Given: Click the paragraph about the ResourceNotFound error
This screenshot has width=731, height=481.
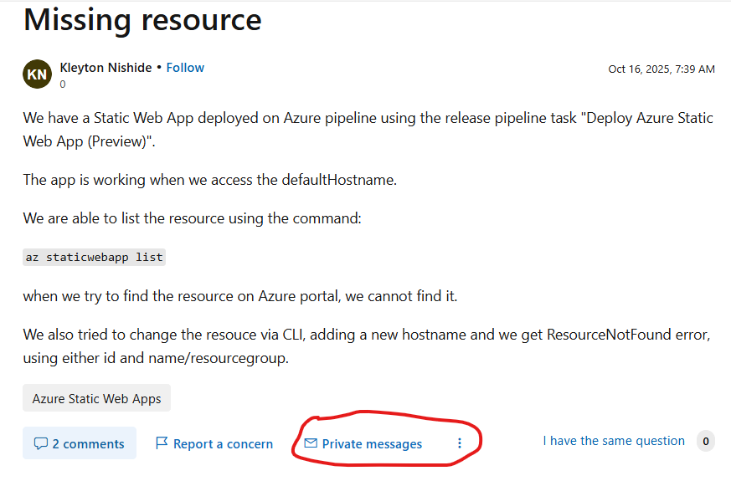Looking at the screenshot, I should click(367, 346).
